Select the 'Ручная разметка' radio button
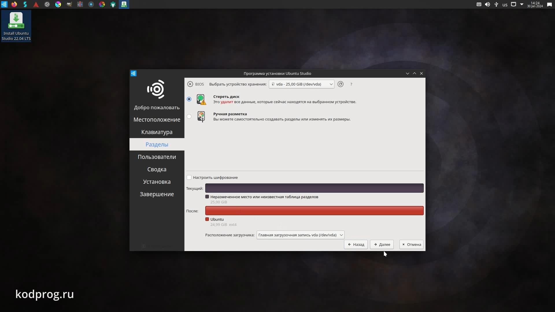The height and width of the screenshot is (312, 555). [189, 116]
